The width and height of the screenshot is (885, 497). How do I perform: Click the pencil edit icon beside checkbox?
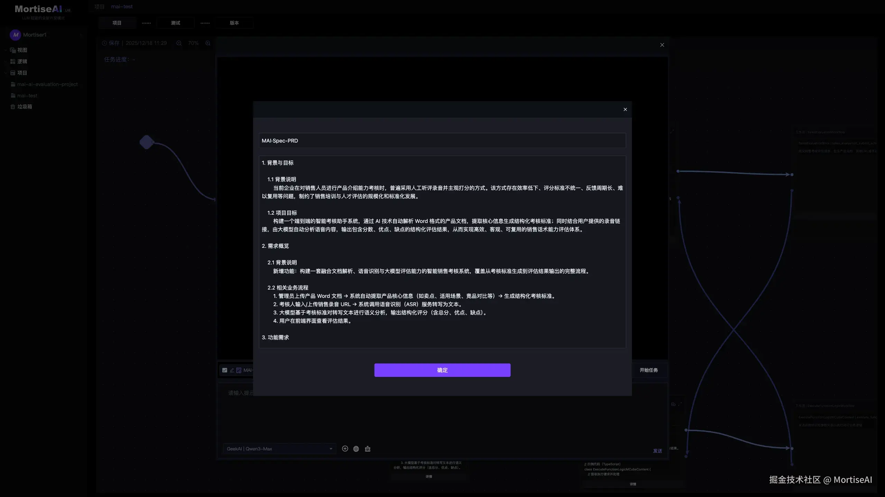pyautogui.click(x=232, y=370)
